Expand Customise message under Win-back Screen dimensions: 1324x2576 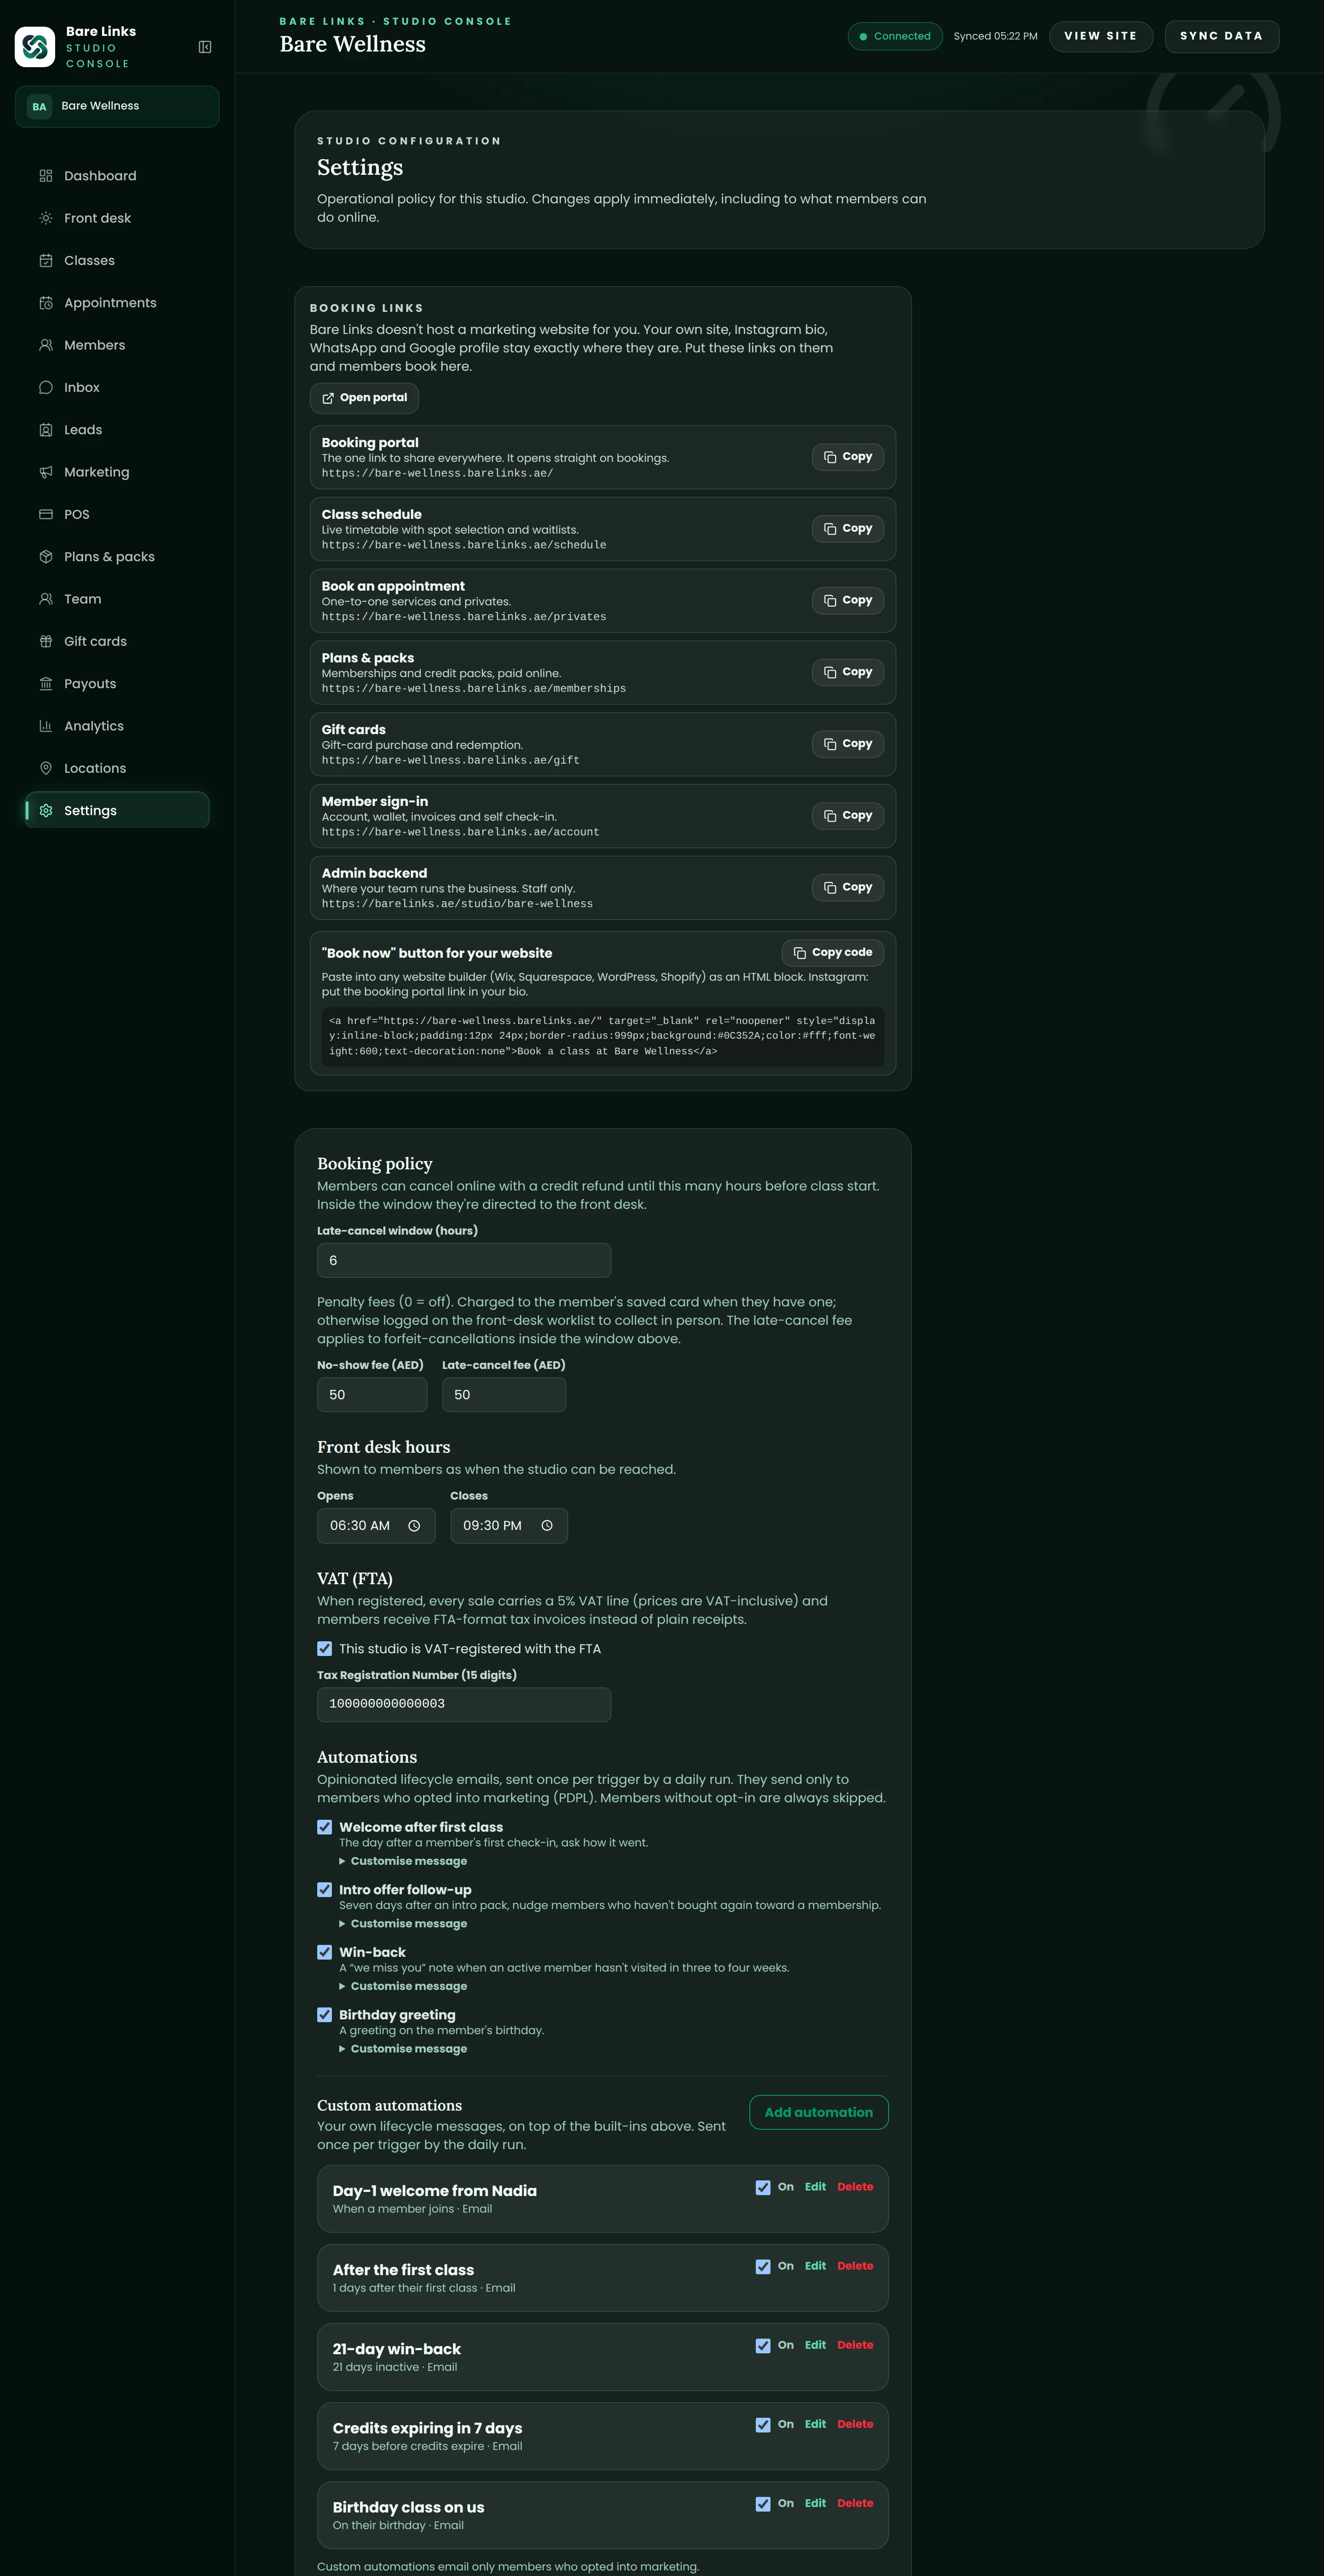pos(404,1986)
